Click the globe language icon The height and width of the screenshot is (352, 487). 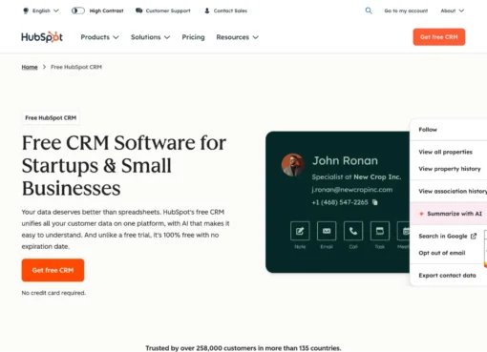click(26, 10)
